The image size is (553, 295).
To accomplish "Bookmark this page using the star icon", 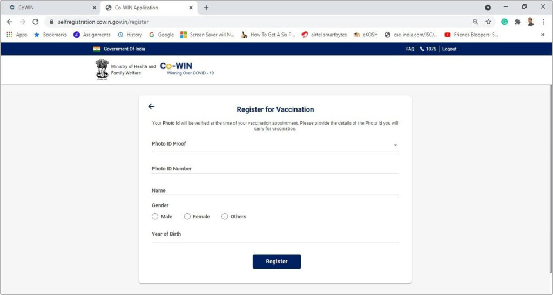I will click(488, 22).
